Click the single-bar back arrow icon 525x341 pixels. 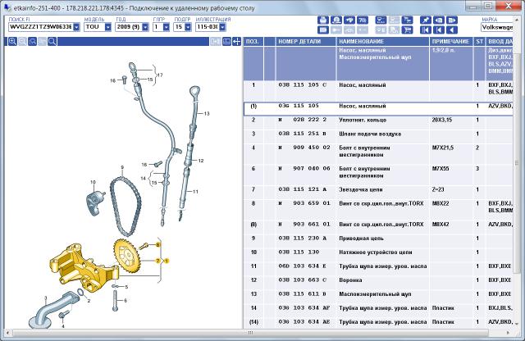[439, 30]
